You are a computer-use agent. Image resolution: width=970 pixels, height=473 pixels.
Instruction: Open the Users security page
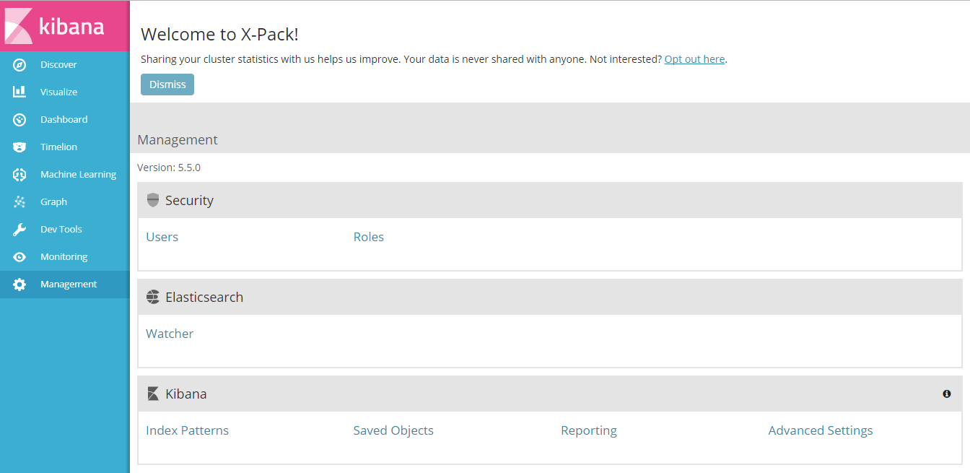[x=162, y=237]
